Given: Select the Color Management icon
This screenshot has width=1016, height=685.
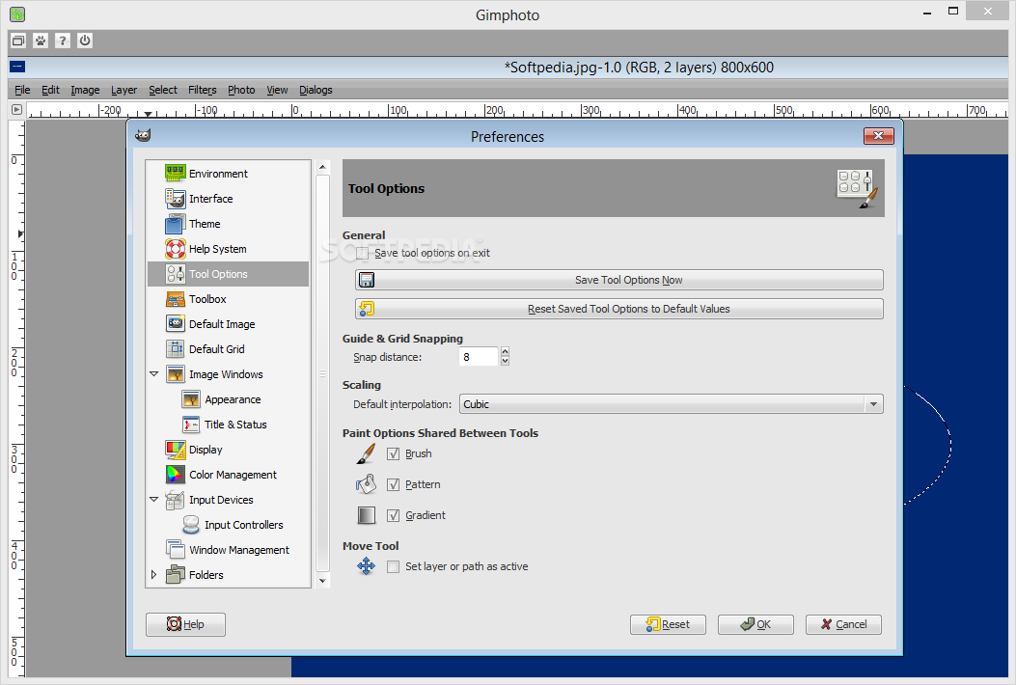Looking at the screenshot, I should (x=176, y=475).
